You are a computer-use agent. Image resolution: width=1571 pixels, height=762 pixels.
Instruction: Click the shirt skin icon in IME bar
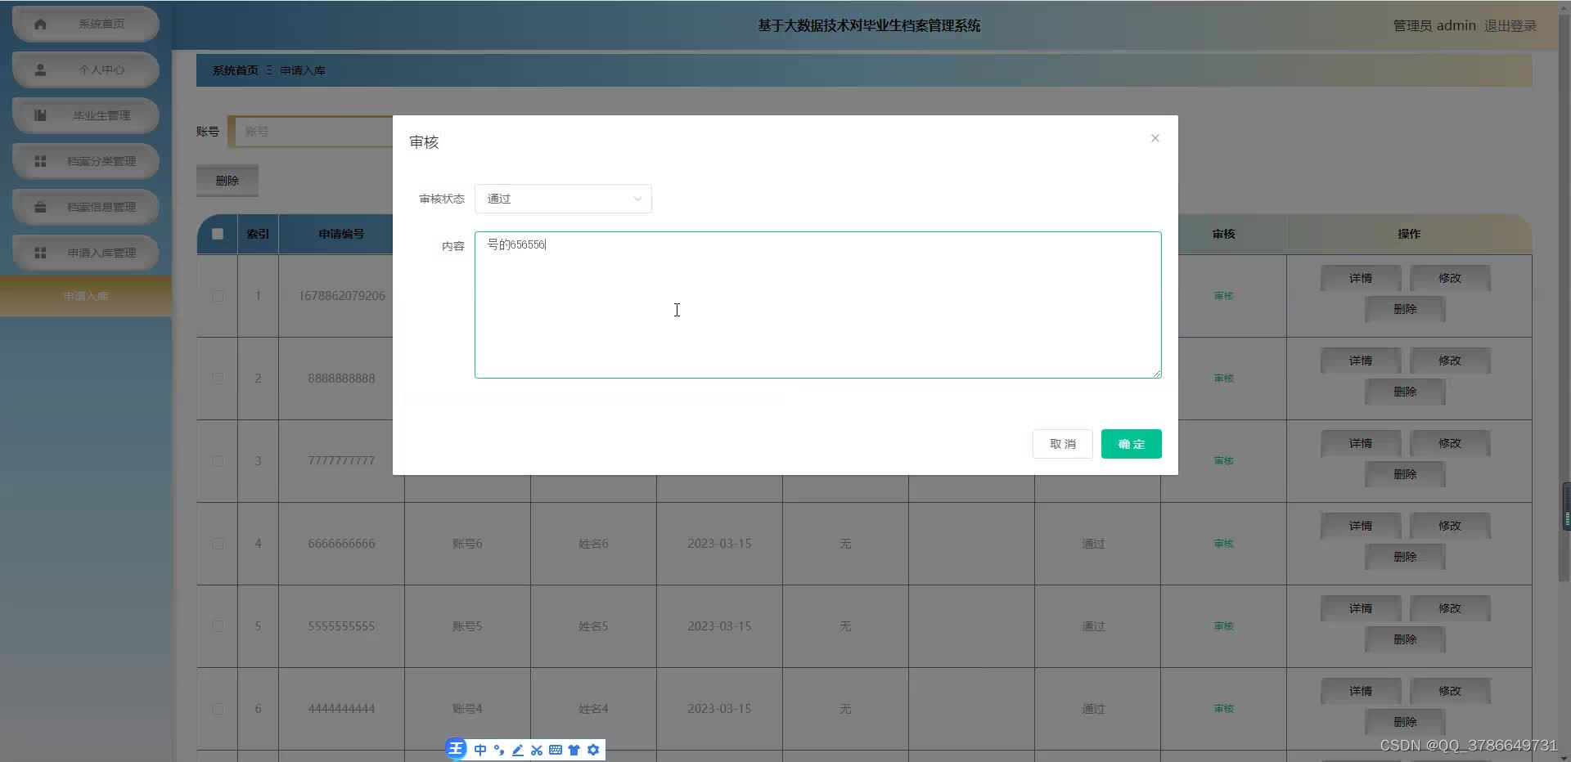pos(574,750)
